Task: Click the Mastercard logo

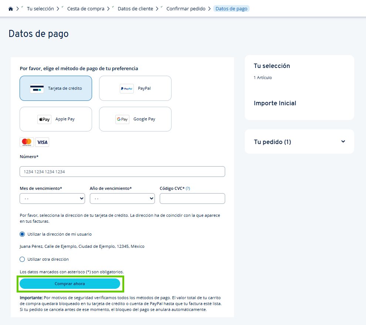Action: click(x=26, y=142)
